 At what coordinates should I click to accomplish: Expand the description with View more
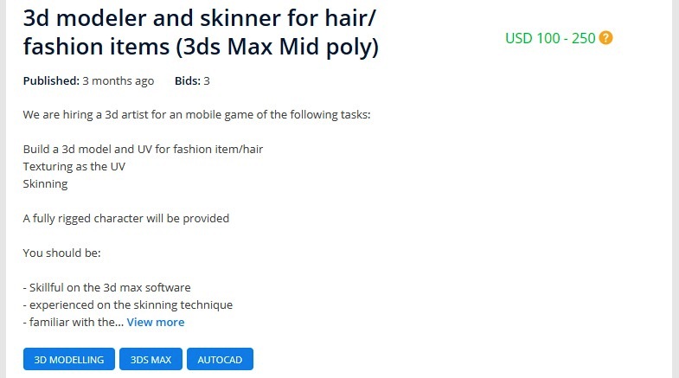[156, 323]
